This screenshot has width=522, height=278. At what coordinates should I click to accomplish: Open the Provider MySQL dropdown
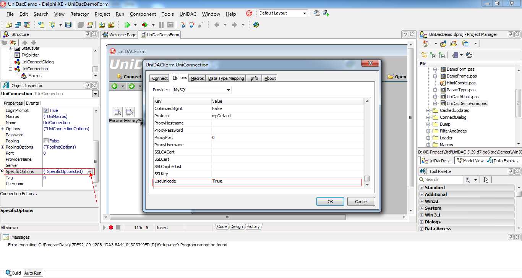point(228,90)
